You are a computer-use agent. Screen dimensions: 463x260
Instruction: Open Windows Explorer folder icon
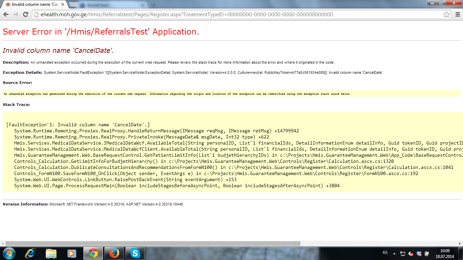tap(51, 253)
